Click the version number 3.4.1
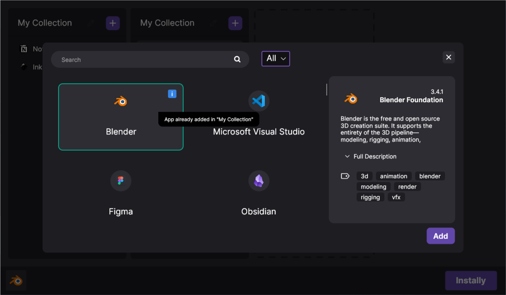This screenshot has width=506, height=295. 437,92
